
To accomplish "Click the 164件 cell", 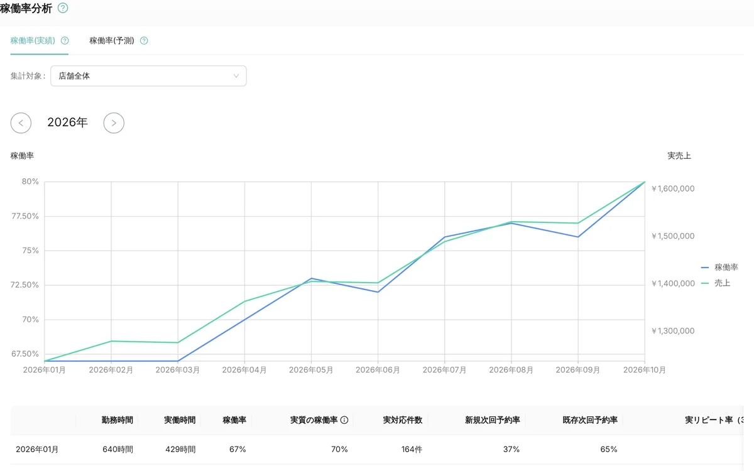I will [x=412, y=450].
